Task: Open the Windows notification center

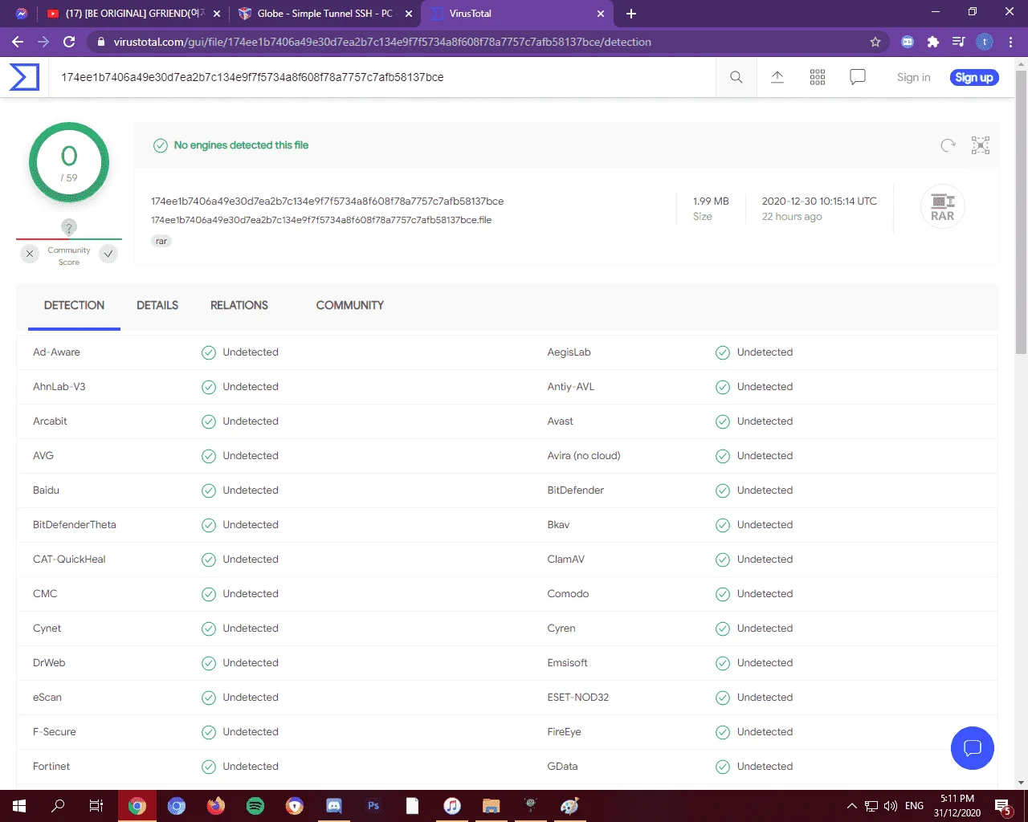Action: point(1003,806)
